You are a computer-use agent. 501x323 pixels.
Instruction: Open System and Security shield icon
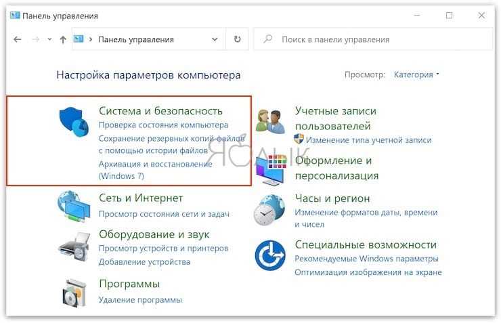pos(74,121)
